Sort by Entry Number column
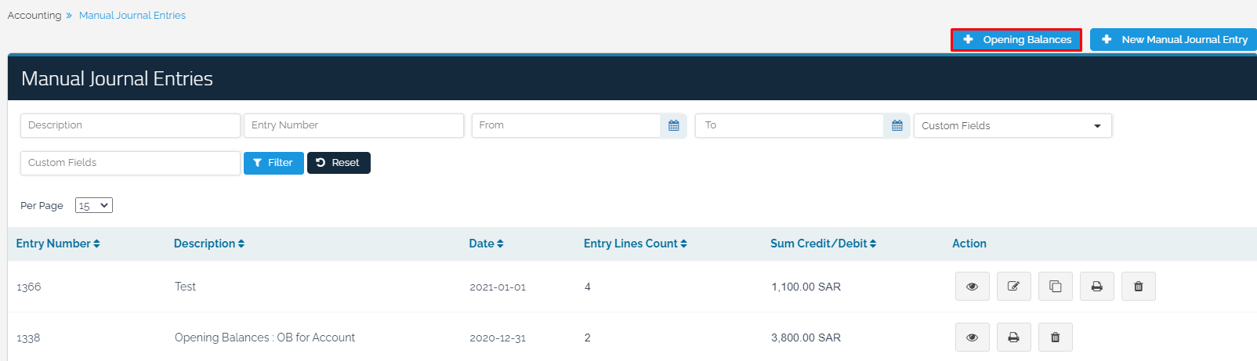1257x361 pixels. (58, 244)
